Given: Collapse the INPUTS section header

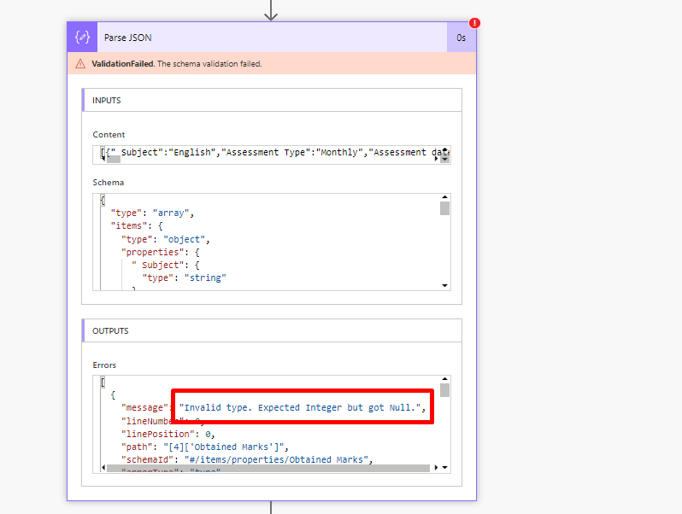Looking at the screenshot, I should (x=107, y=100).
